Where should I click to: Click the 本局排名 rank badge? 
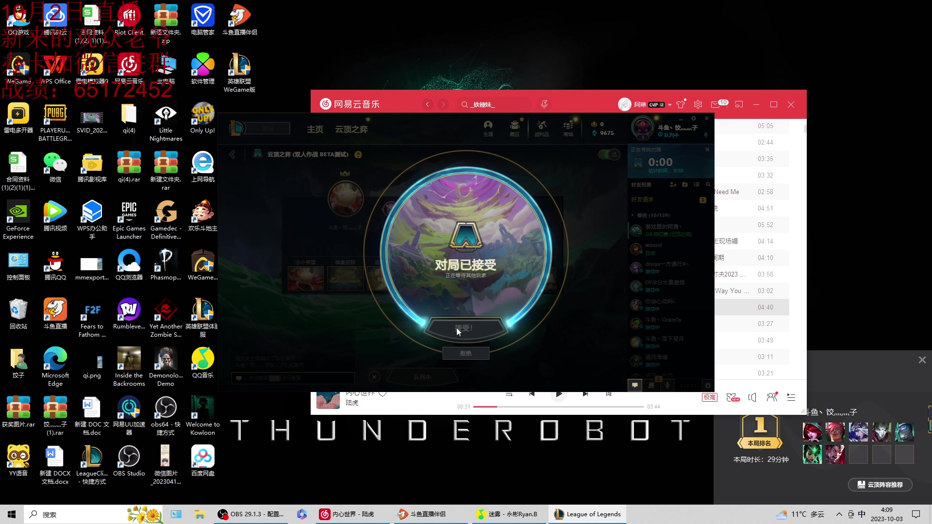click(x=760, y=432)
